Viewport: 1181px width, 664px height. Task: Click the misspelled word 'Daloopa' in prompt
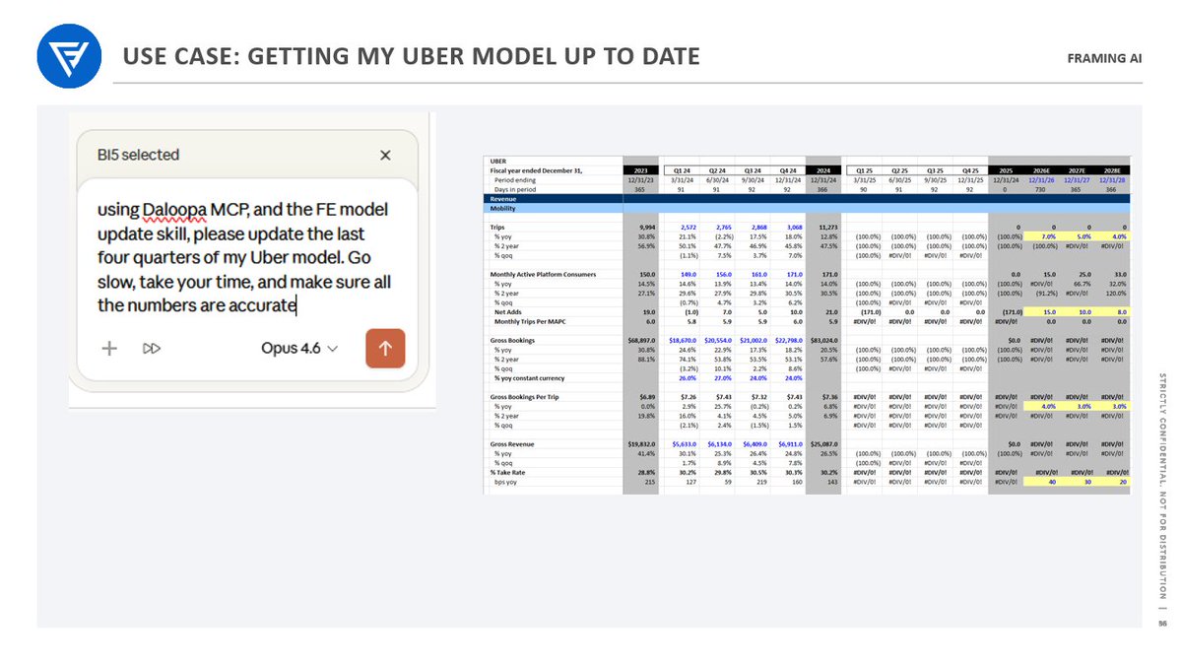tap(174, 210)
